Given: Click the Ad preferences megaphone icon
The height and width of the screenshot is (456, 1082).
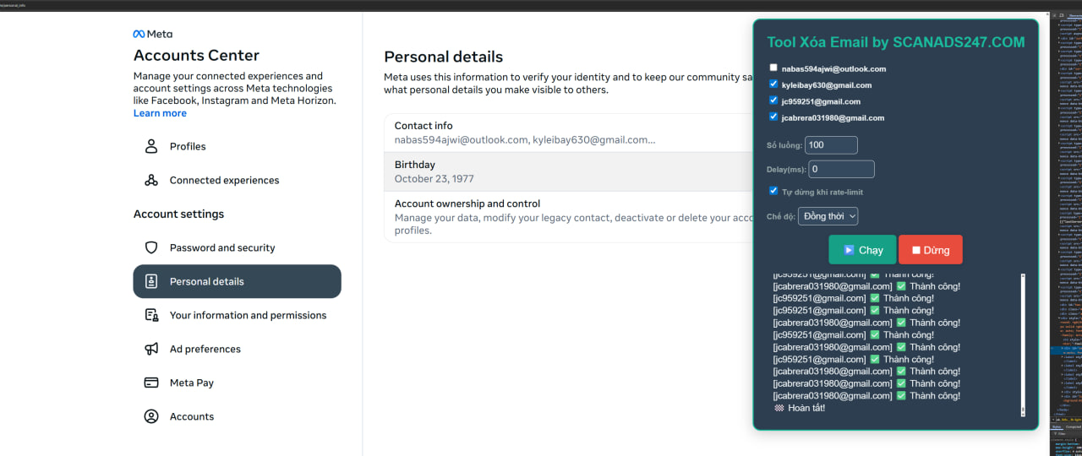Looking at the screenshot, I should pos(151,349).
